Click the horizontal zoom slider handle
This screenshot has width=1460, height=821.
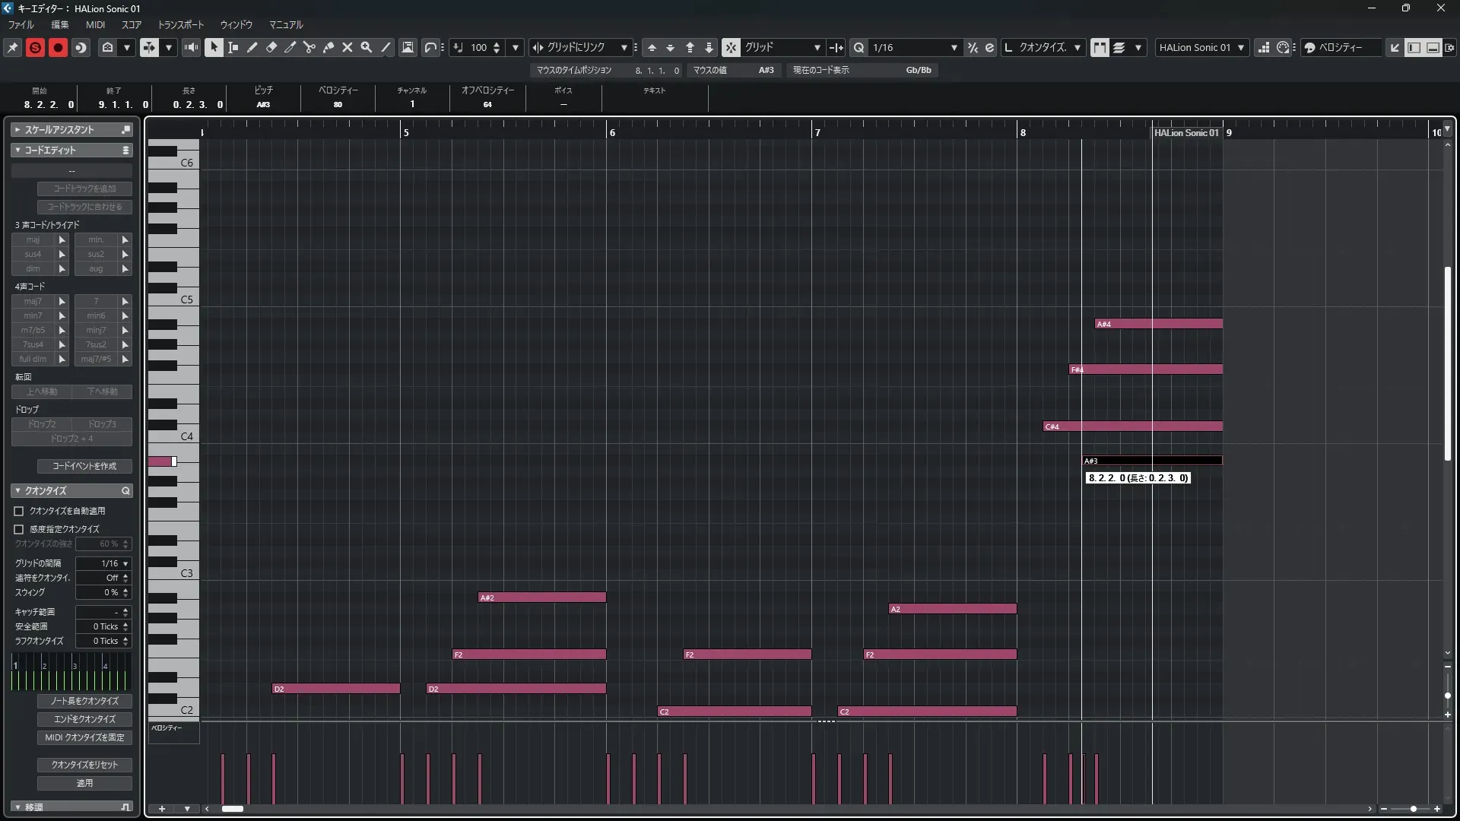click(x=1413, y=809)
